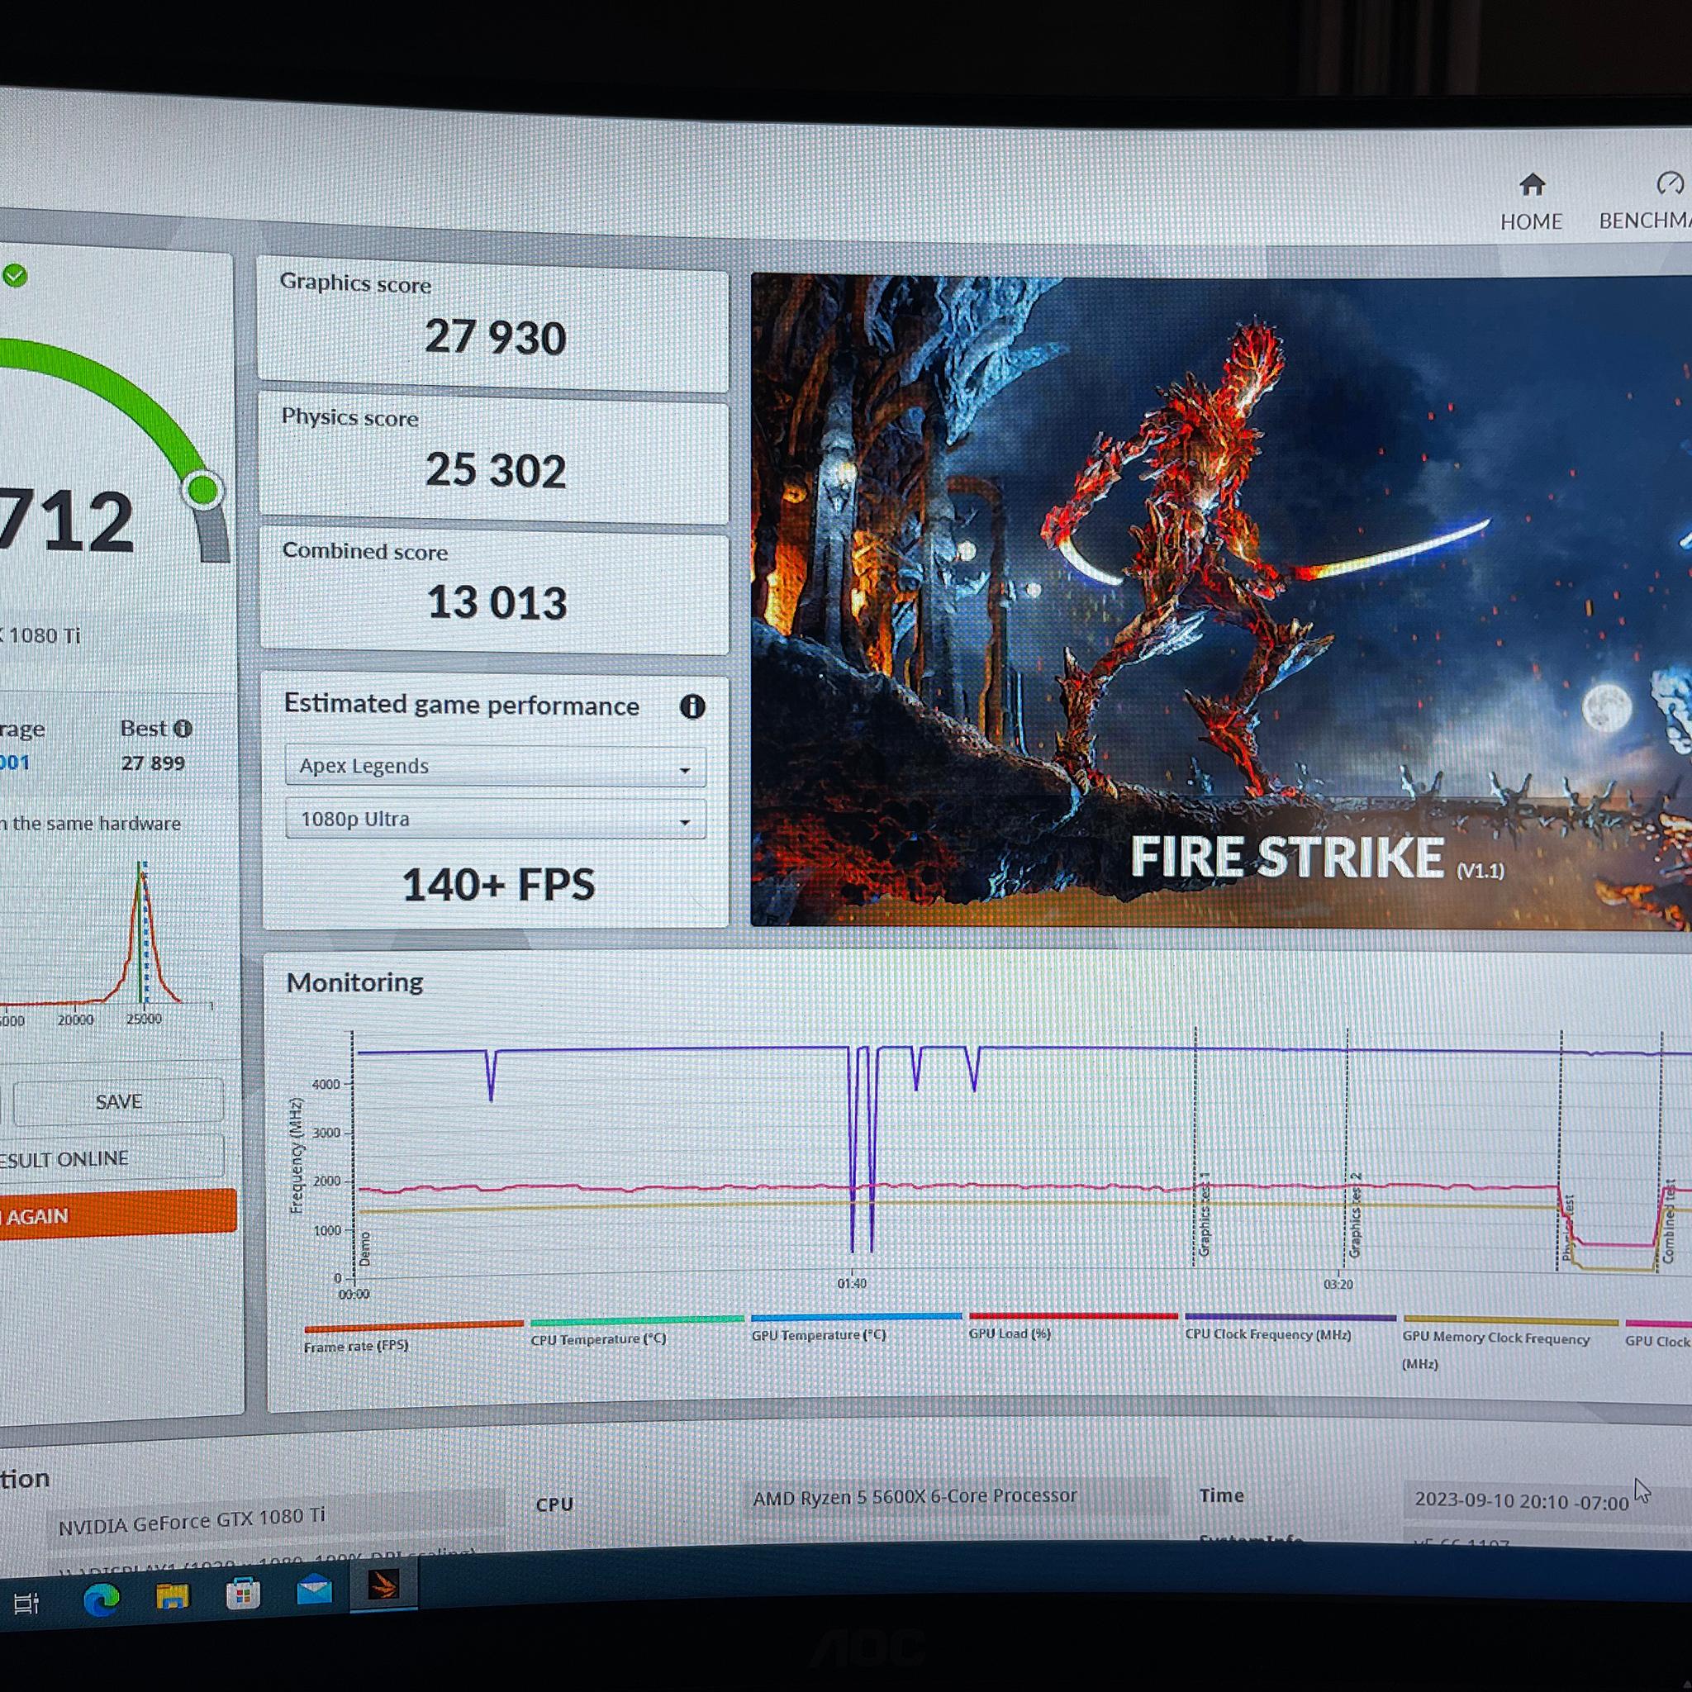Click the Physics test marker in the chart
Viewport: 1692px width, 1692px height.
1567,1229
